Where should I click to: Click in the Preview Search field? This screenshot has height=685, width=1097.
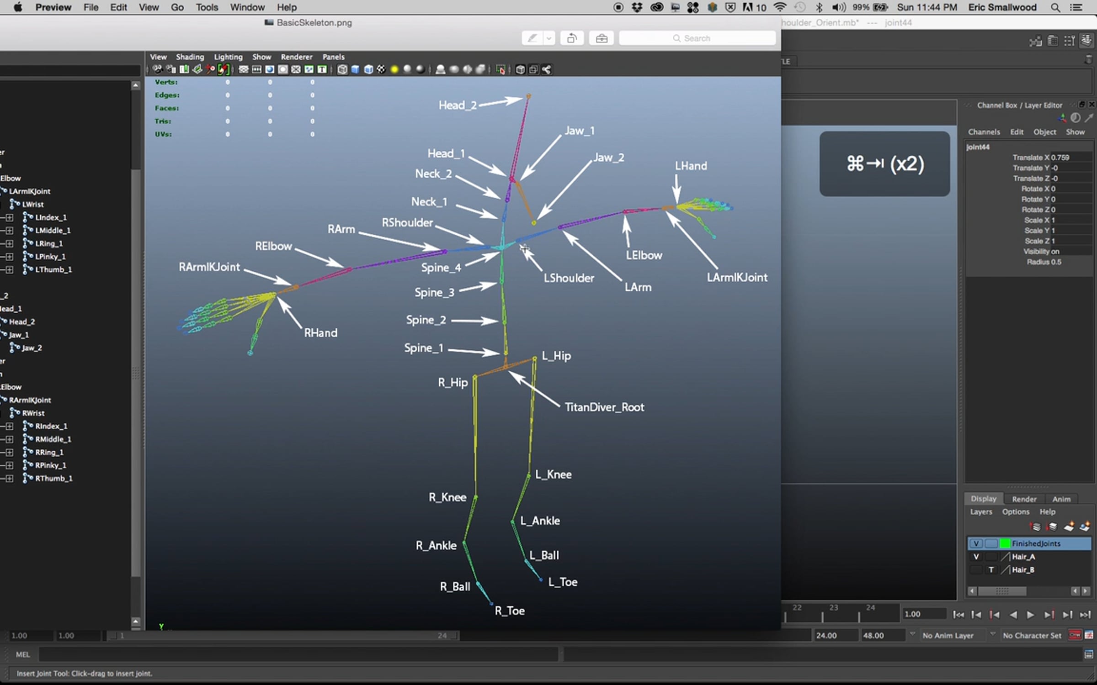(697, 38)
